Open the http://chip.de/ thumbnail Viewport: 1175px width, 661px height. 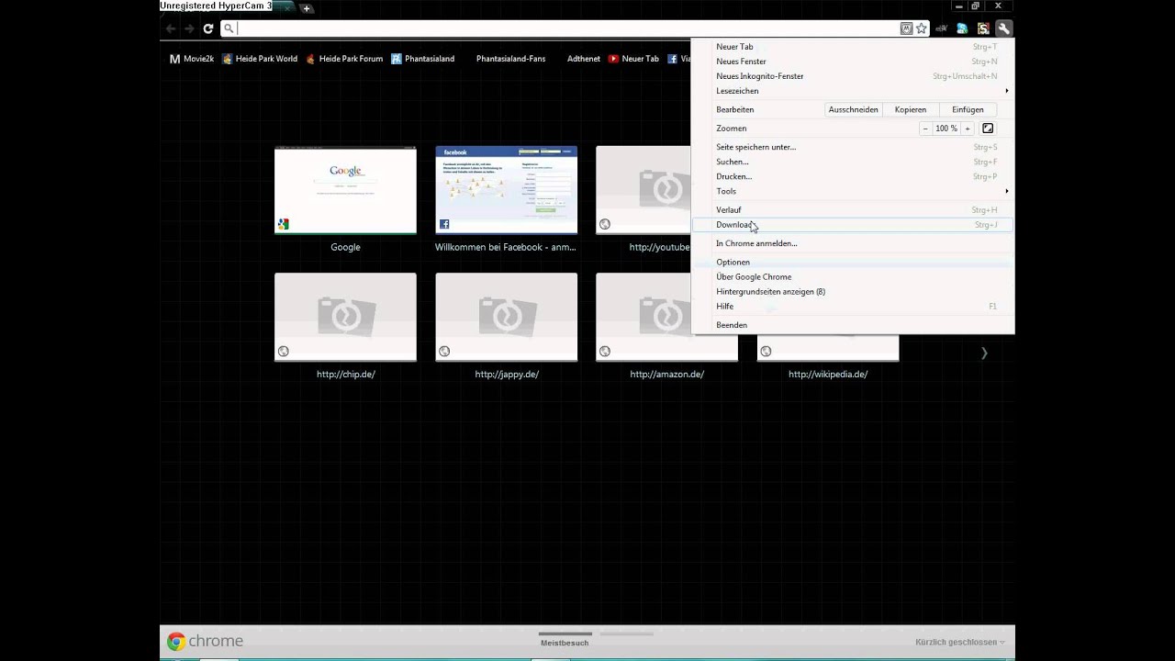pyautogui.click(x=345, y=317)
